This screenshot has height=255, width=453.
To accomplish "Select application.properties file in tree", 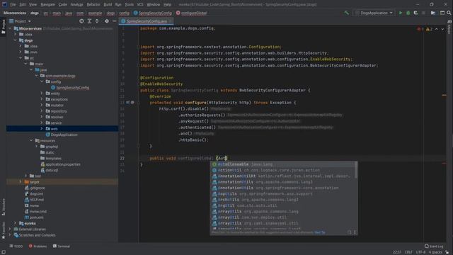I will coord(60,164).
